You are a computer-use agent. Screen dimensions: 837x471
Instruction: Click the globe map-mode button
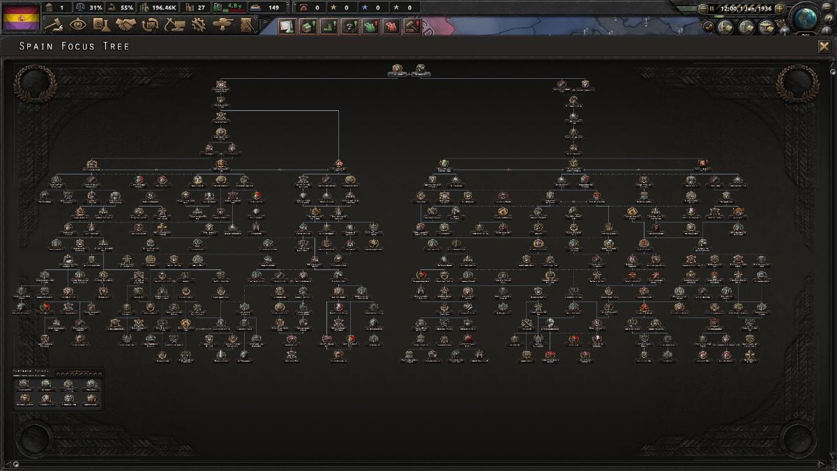806,17
